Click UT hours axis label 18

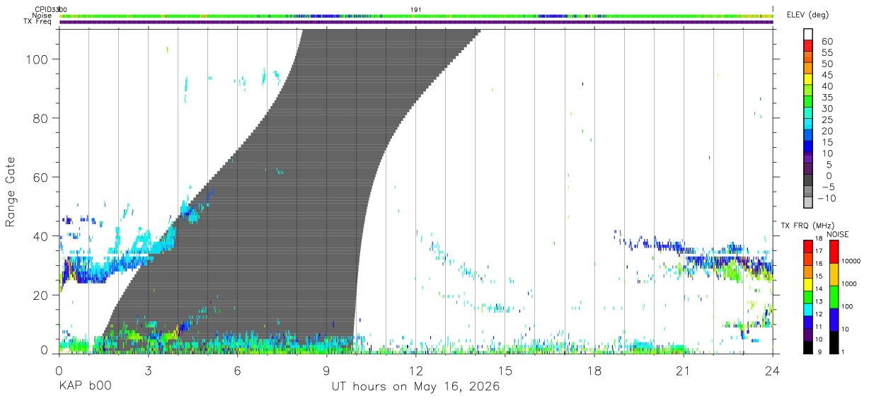(594, 371)
